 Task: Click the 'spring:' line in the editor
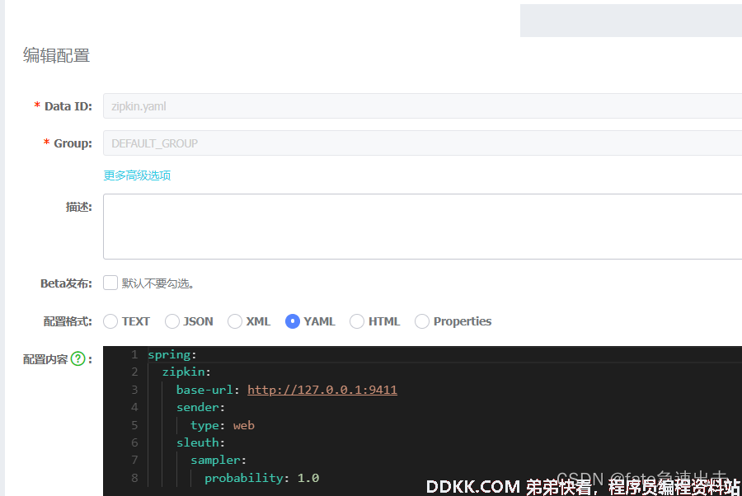171,354
